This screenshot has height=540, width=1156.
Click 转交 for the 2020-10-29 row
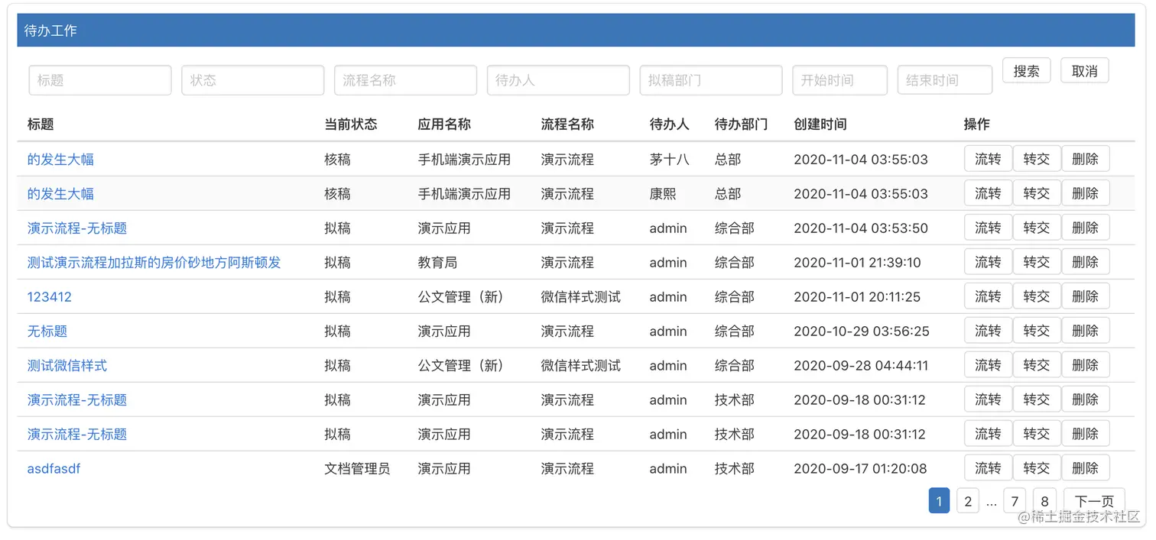click(1037, 331)
